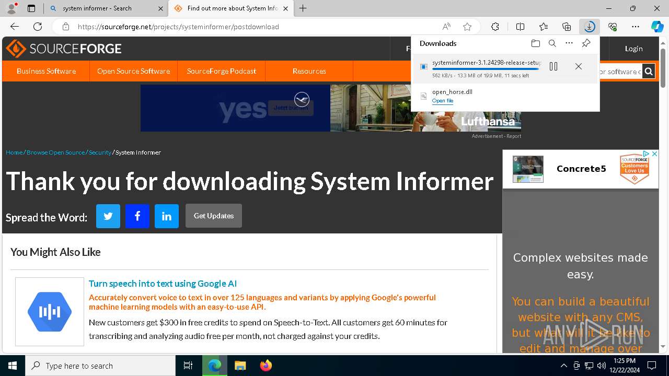The image size is (669, 376).
Task: Open volume control in tray
Action: tap(601, 366)
